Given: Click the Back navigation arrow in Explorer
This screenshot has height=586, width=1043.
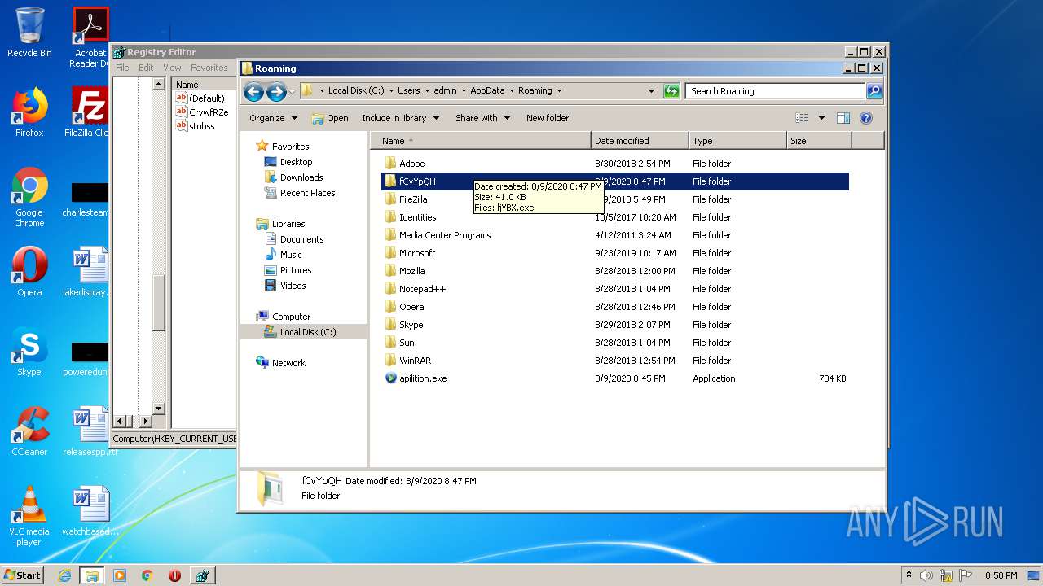Looking at the screenshot, I should tap(253, 91).
